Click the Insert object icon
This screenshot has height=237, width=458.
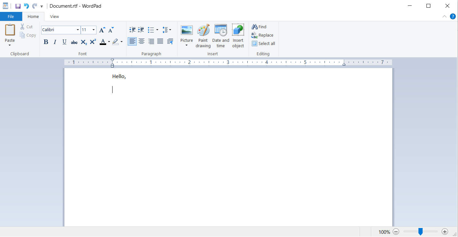(238, 36)
